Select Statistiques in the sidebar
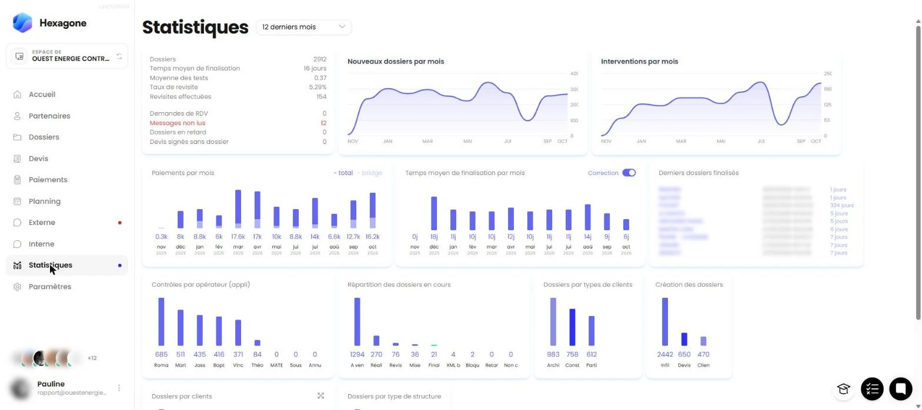Screen dimensions: 922x410 point(67,266)
